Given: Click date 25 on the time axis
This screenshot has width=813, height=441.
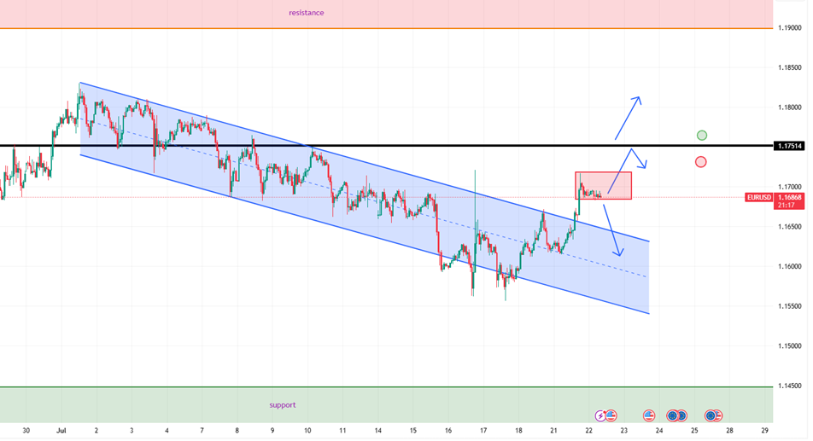Looking at the screenshot, I should click(694, 431).
